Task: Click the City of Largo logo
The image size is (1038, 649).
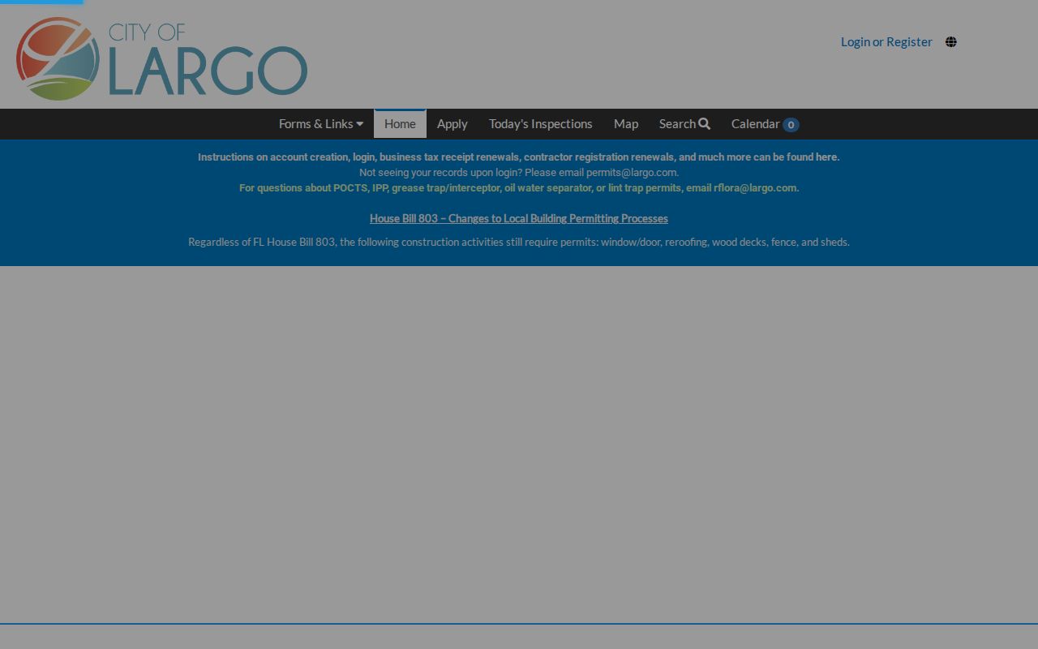Action: click(162, 58)
